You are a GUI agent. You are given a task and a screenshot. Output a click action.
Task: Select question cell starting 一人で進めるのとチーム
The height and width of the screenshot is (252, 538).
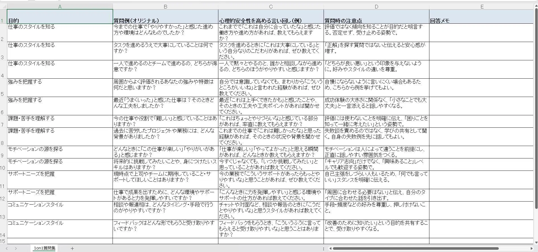point(165,69)
